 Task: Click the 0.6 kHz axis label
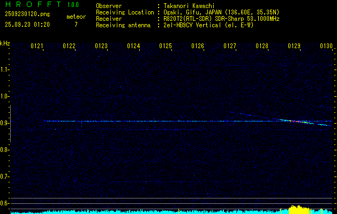[4, 203]
